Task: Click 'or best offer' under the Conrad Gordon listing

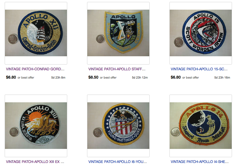Action: pyautogui.click(x=26, y=78)
